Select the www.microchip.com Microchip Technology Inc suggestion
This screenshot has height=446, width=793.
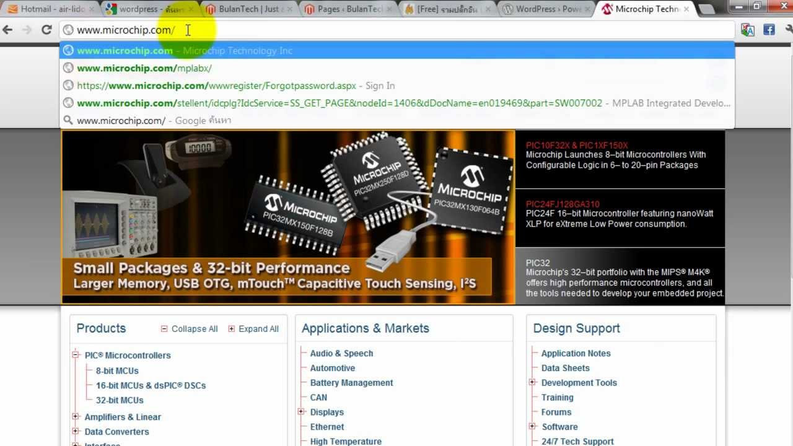tap(396, 51)
